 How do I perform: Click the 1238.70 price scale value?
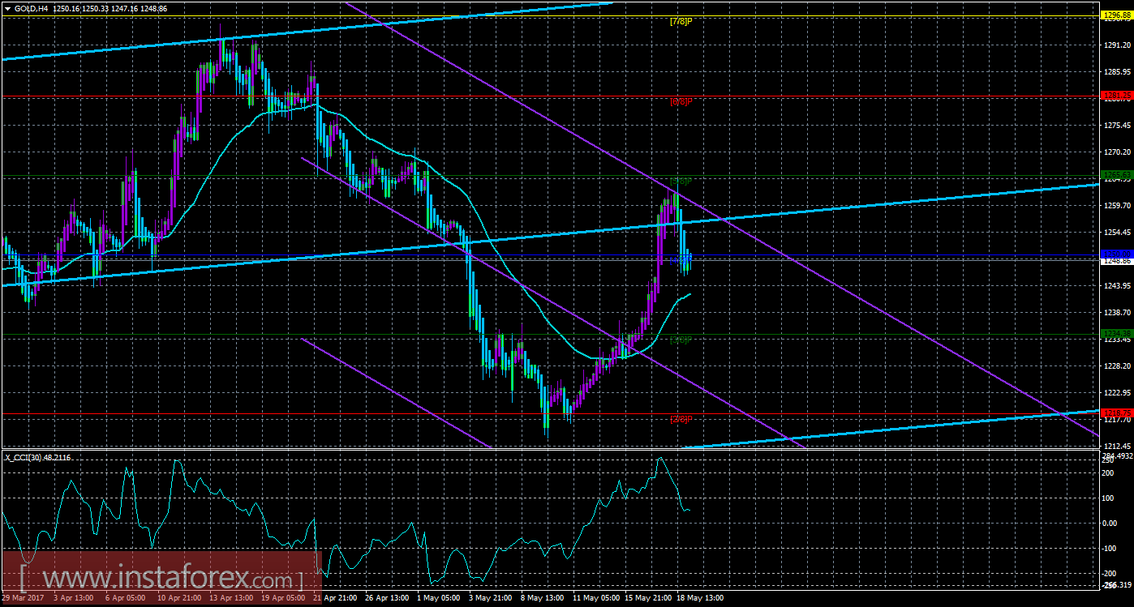[x=1118, y=313]
